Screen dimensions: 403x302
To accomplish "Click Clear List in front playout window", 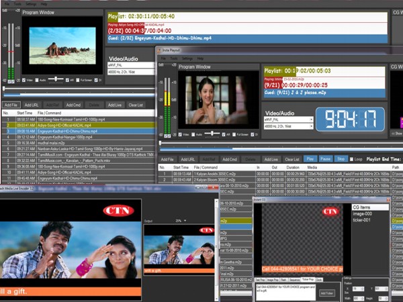I will [x=292, y=160].
